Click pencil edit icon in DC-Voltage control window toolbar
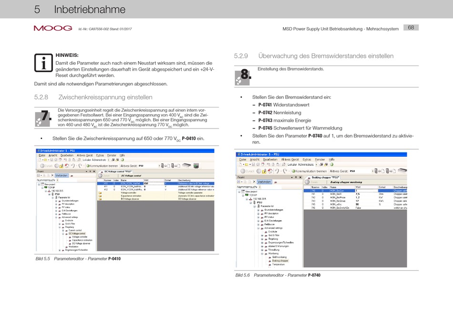453x321 pixels. coord(62,166)
